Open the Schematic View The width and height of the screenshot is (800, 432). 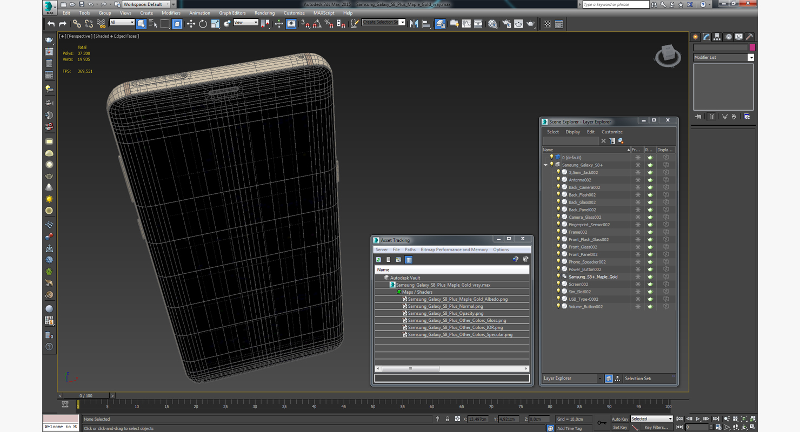click(478, 24)
